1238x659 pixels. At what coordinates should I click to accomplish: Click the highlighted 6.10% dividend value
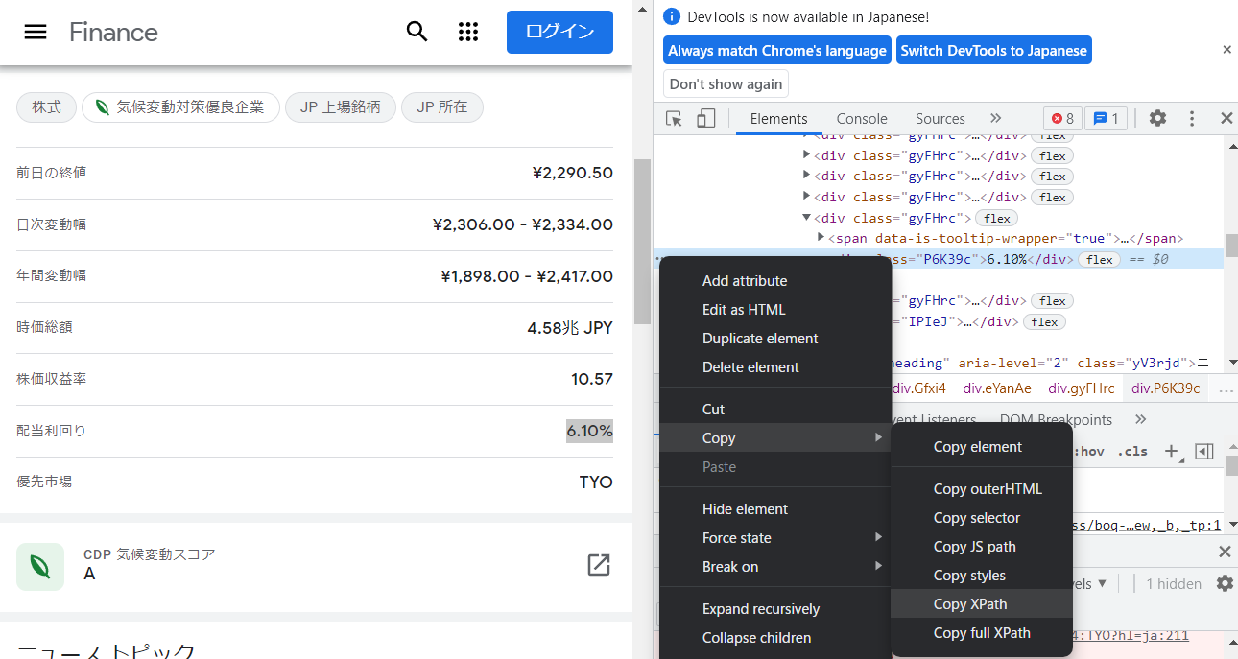pos(589,431)
